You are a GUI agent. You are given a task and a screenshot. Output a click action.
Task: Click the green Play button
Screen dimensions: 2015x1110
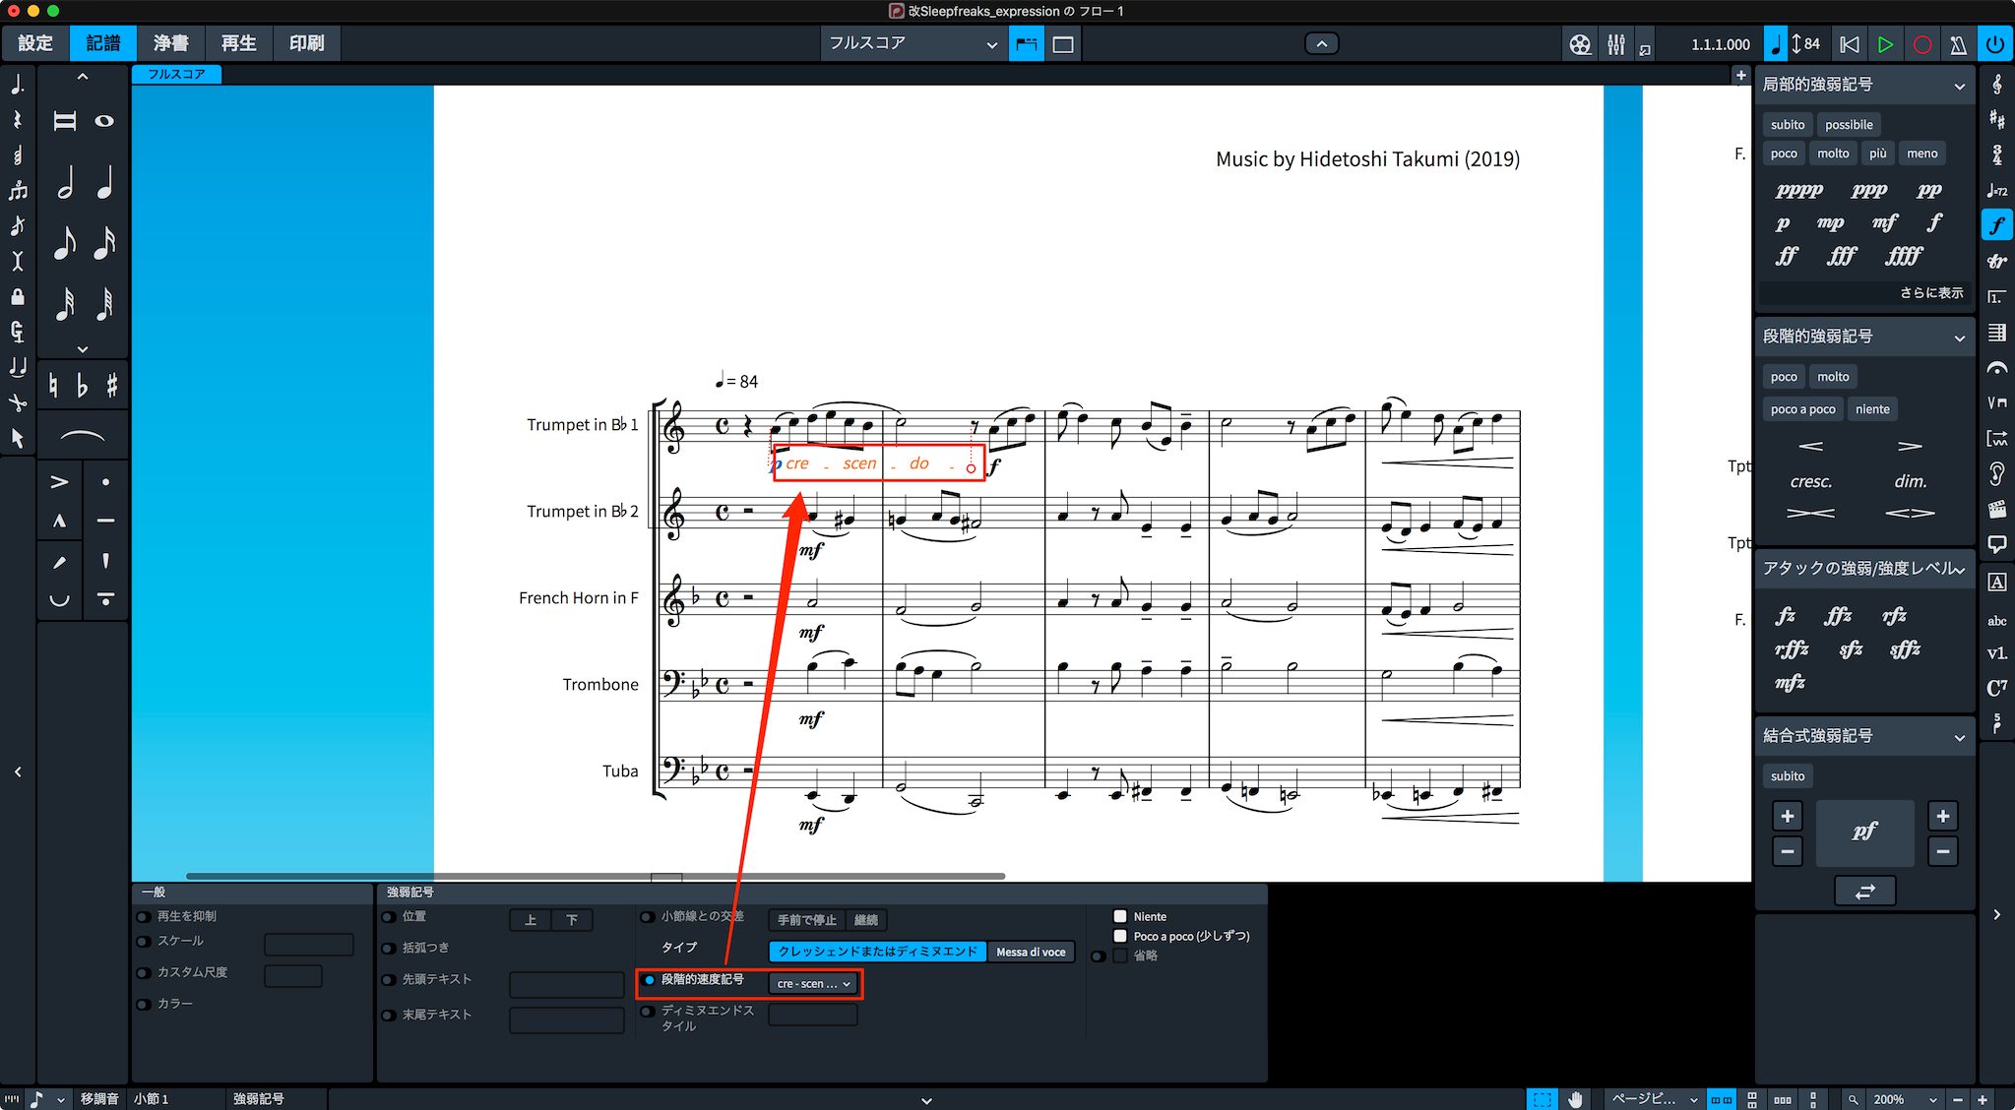[1885, 44]
